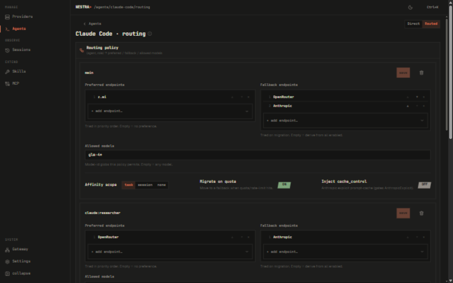Go to Agents in the sidebar
Screen dimensions: 453x283
click(19, 29)
